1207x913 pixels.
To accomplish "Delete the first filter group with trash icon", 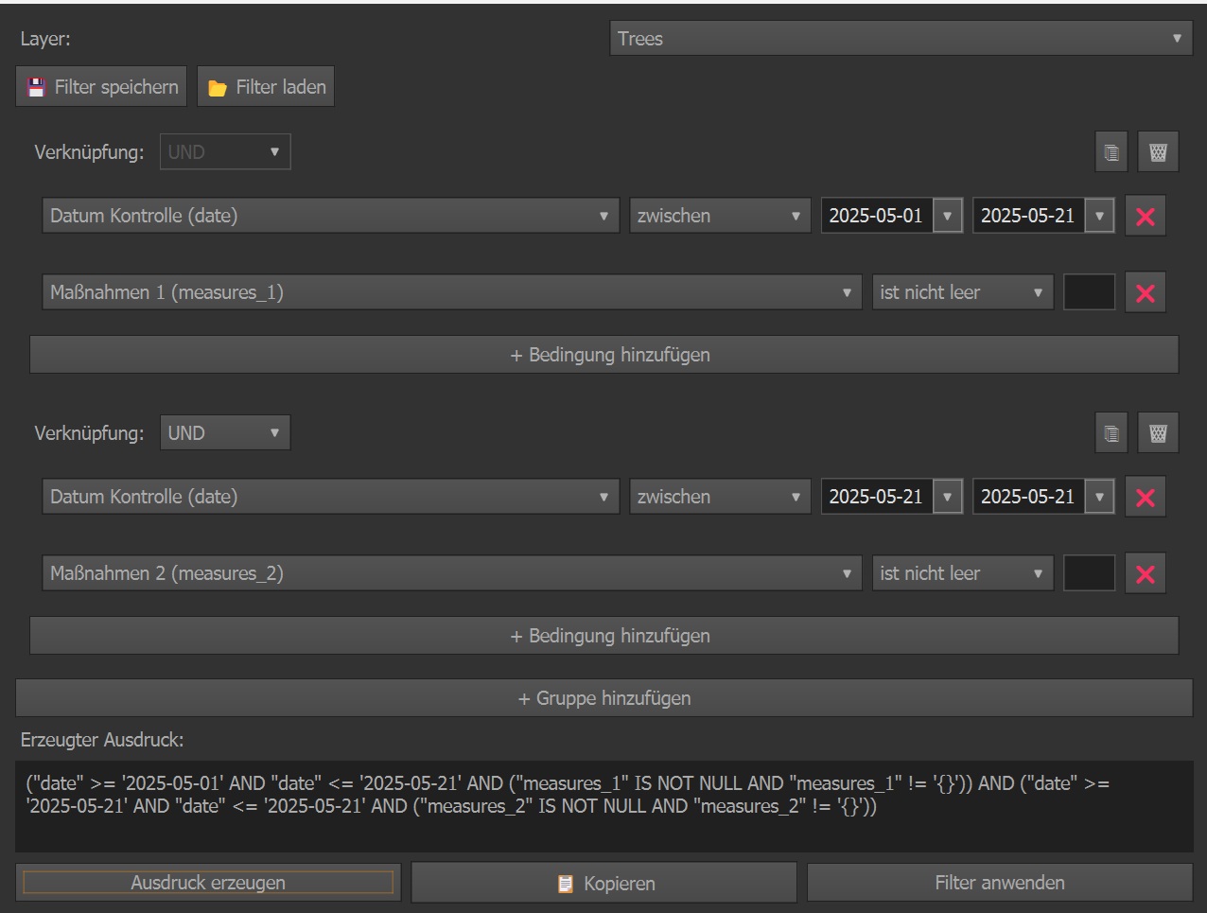I will click(x=1158, y=151).
